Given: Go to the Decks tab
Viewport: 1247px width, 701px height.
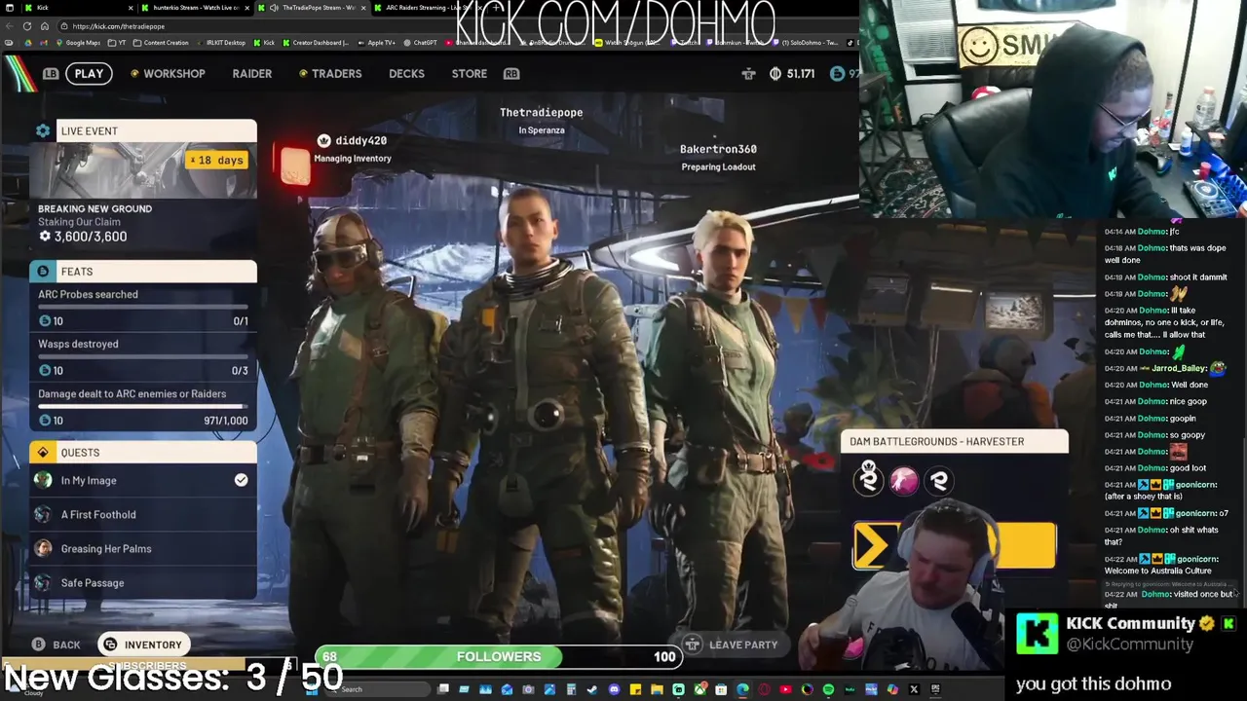Looking at the screenshot, I should [x=406, y=73].
